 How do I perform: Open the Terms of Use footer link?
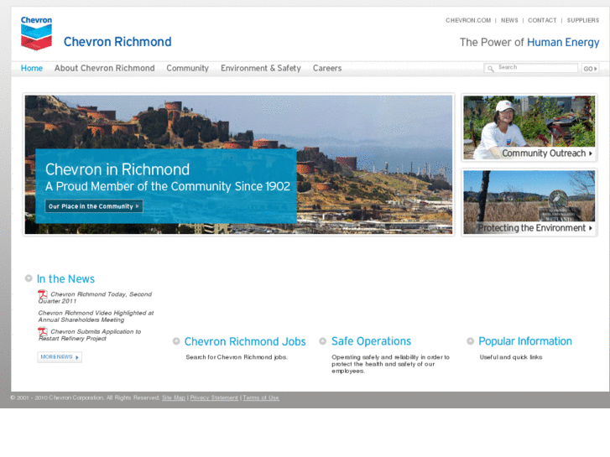click(261, 397)
